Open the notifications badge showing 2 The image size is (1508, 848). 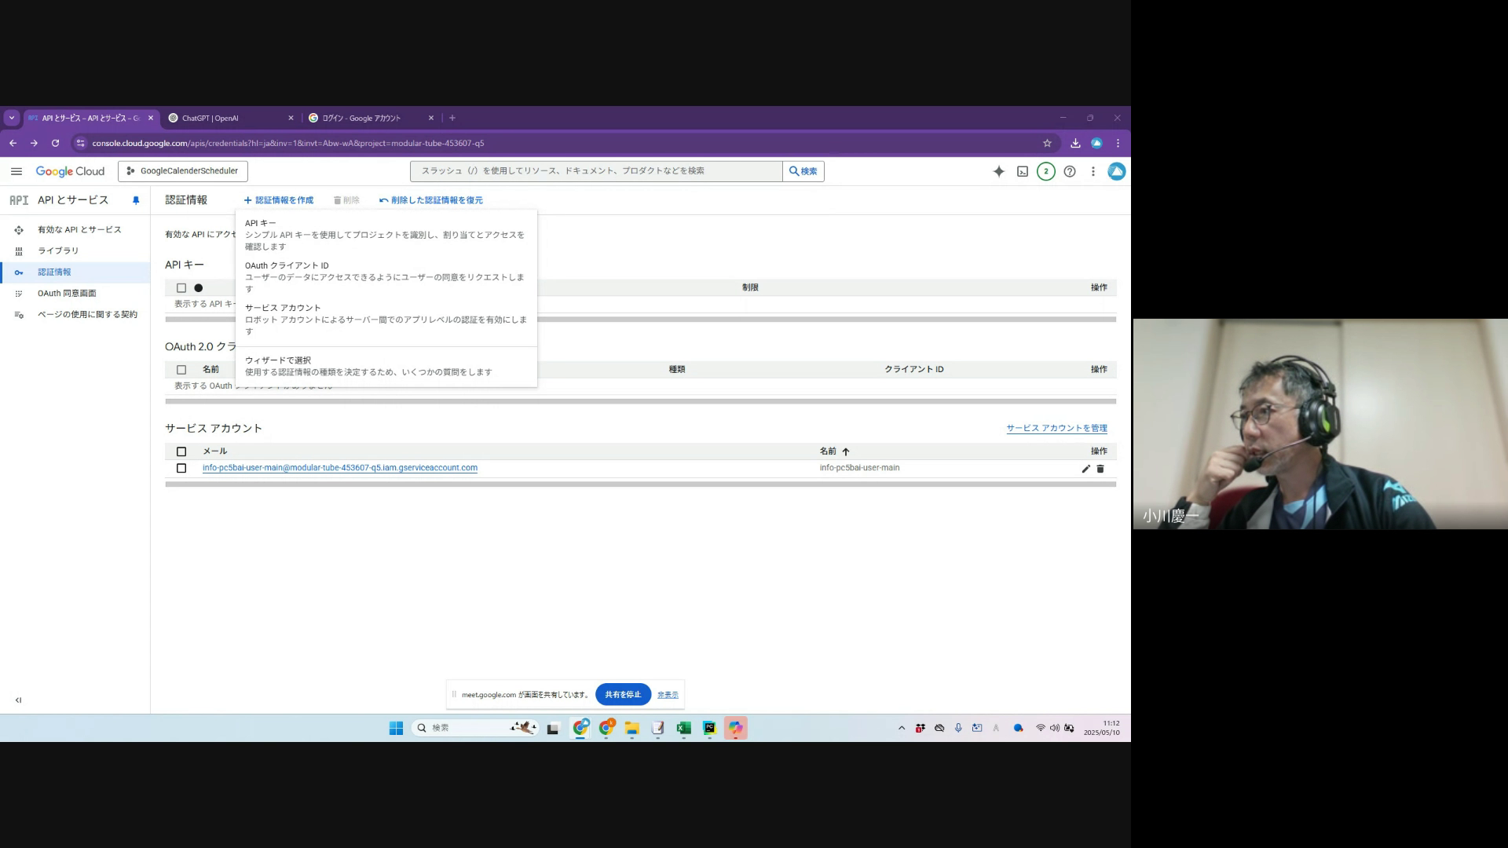(x=1045, y=171)
